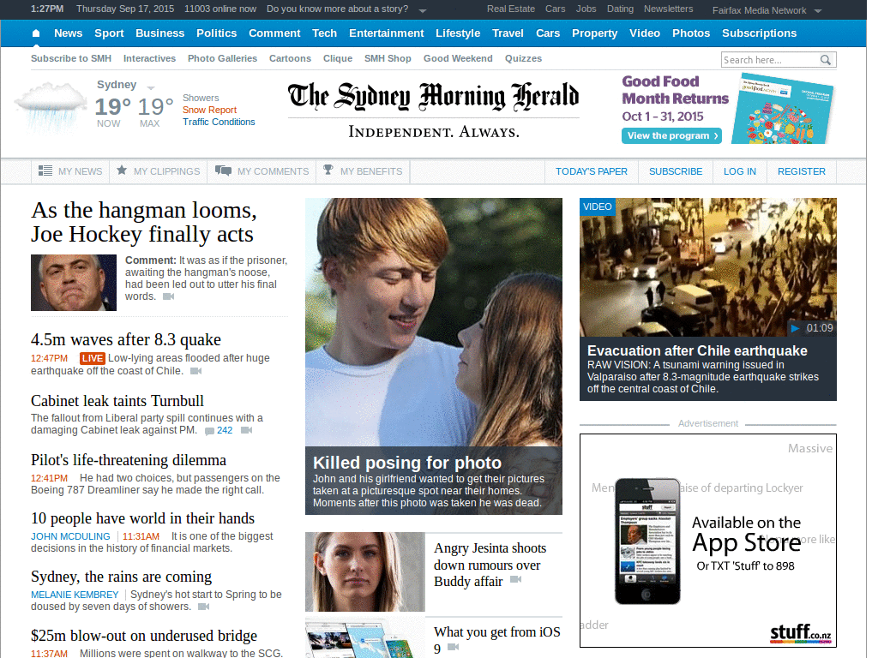
Task: Open headline '4.5m waves after 8.3 quake'
Action: point(126,339)
